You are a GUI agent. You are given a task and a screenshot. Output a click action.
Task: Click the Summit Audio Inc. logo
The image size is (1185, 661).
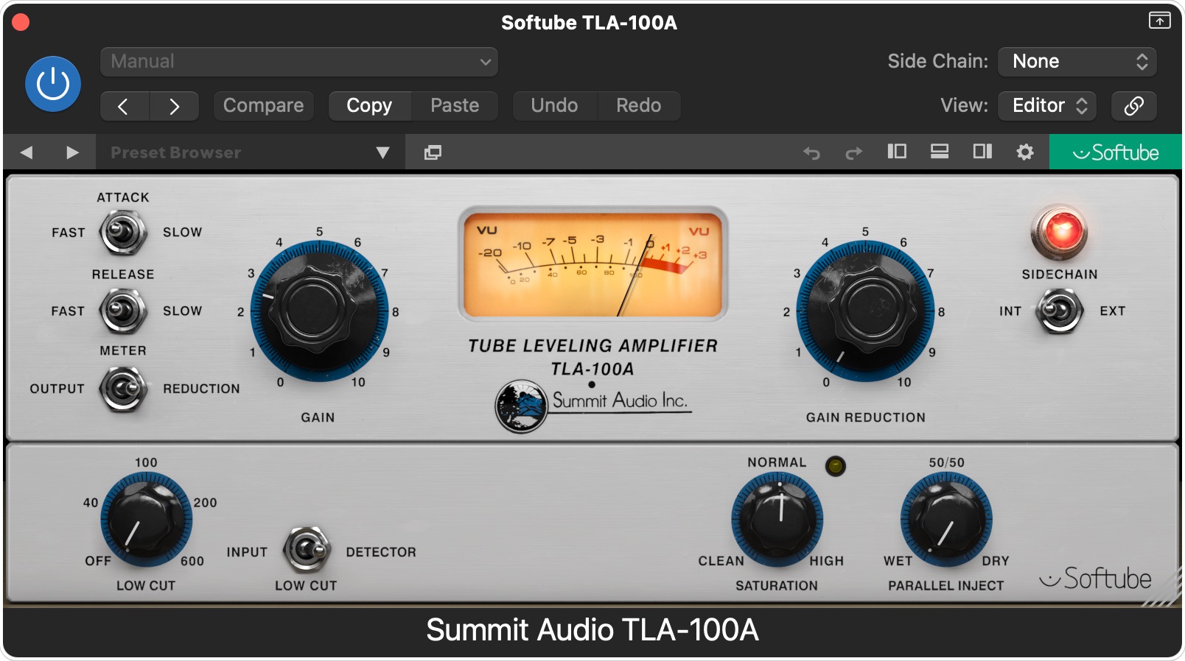pos(593,405)
